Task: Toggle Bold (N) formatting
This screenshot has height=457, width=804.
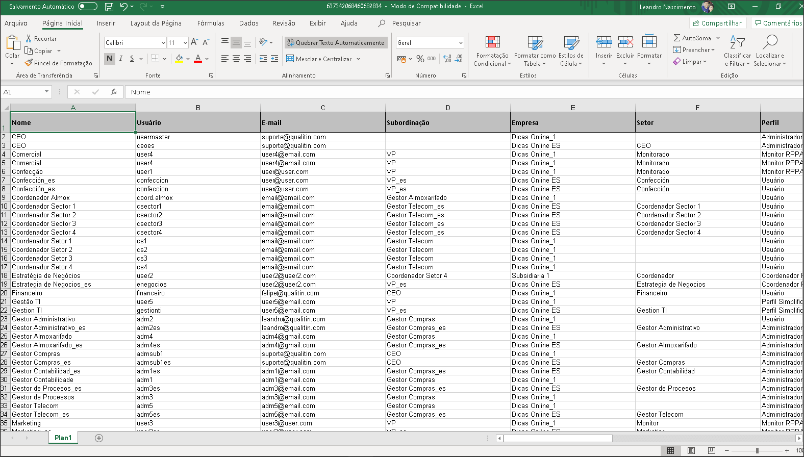Action: (x=109, y=59)
